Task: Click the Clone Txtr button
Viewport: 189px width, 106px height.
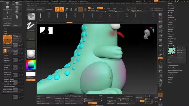Action: click(180, 50)
